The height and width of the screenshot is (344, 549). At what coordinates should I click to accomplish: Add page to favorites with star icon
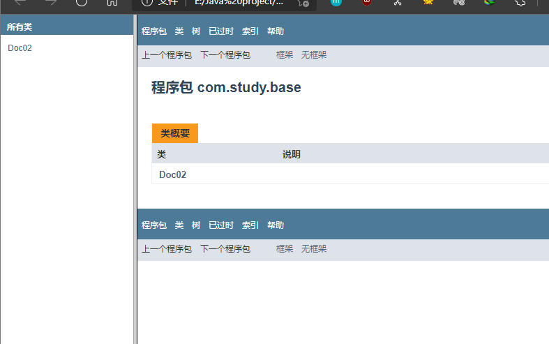click(303, 3)
